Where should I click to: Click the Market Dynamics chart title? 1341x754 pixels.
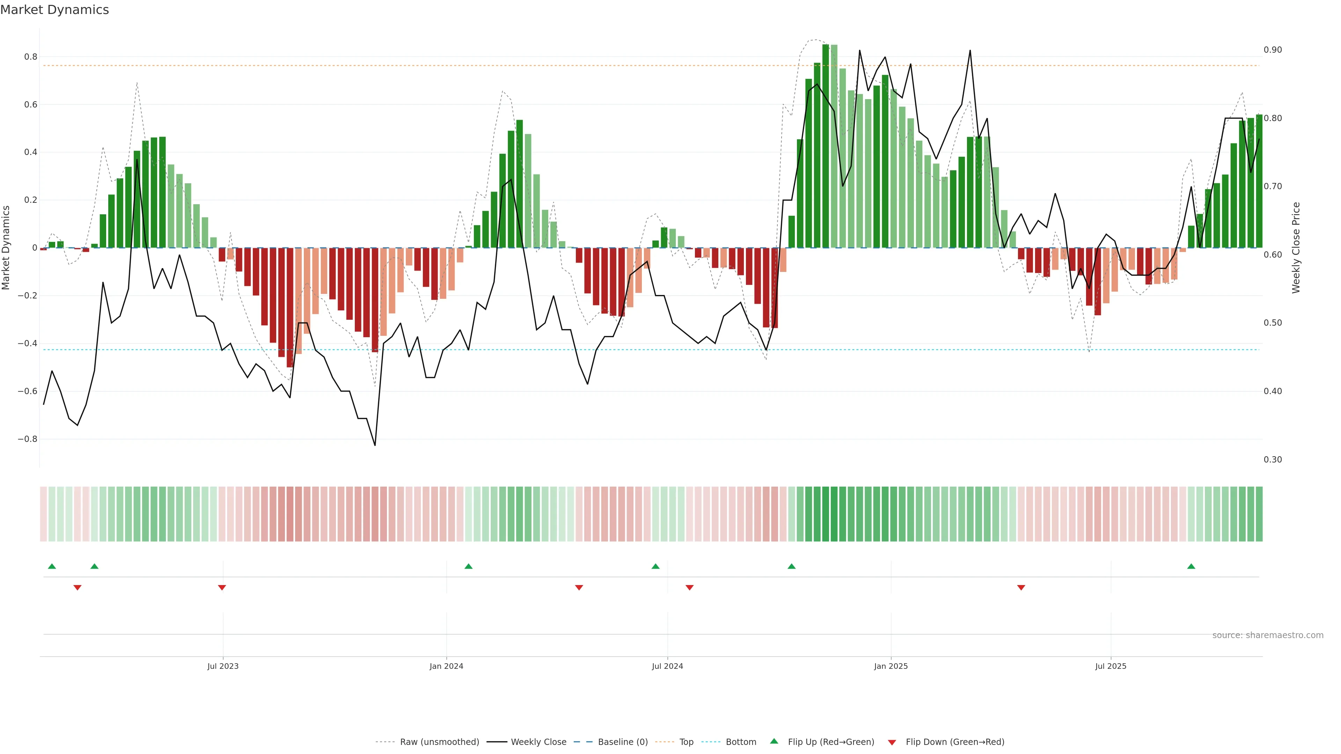(55, 10)
